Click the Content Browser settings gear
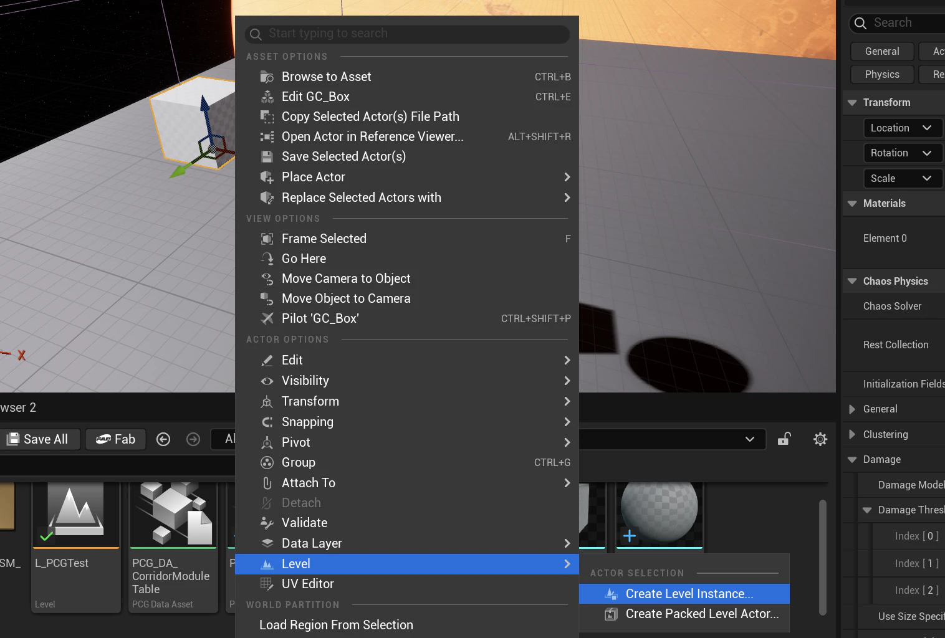The height and width of the screenshot is (638, 945). coord(820,439)
